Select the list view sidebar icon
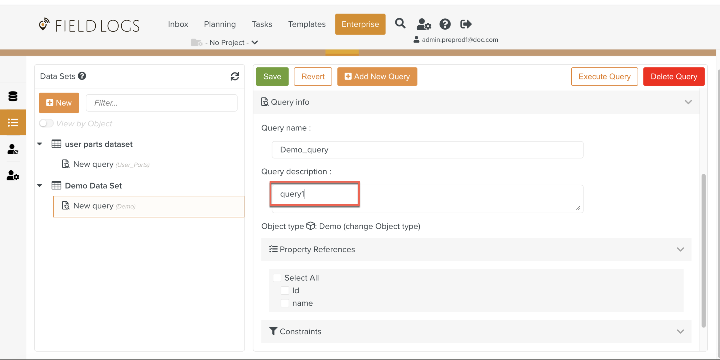Screen dimensions: 720x360 pyautogui.click(x=13, y=123)
